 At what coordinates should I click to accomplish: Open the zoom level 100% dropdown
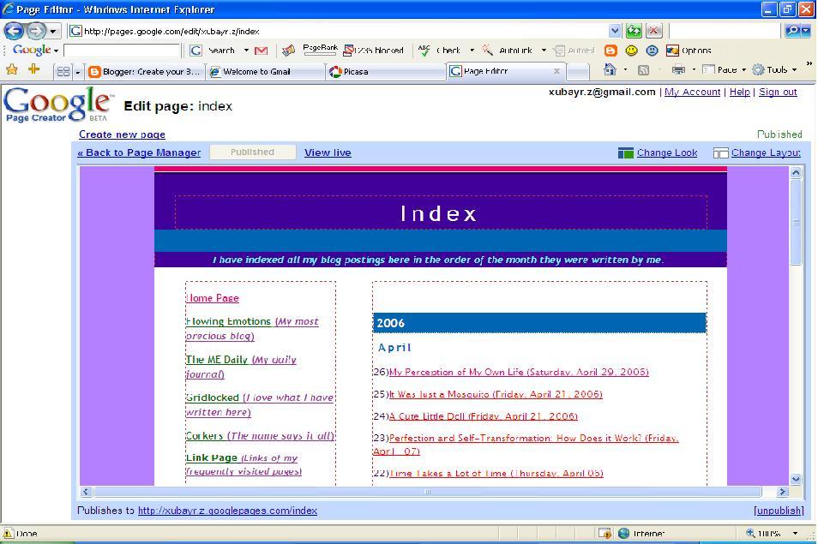(795, 533)
